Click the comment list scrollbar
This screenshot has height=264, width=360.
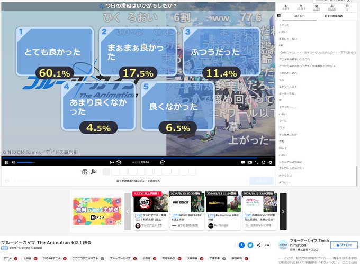[356, 176]
